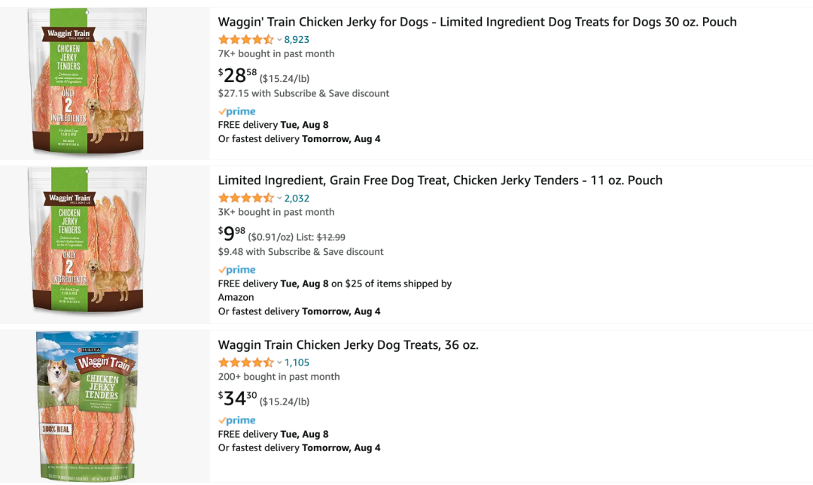The height and width of the screenshot is (485, 813).
Task: Expand rating dropdown arrow beside 8,923 reviews
Action: coord(279,40)
